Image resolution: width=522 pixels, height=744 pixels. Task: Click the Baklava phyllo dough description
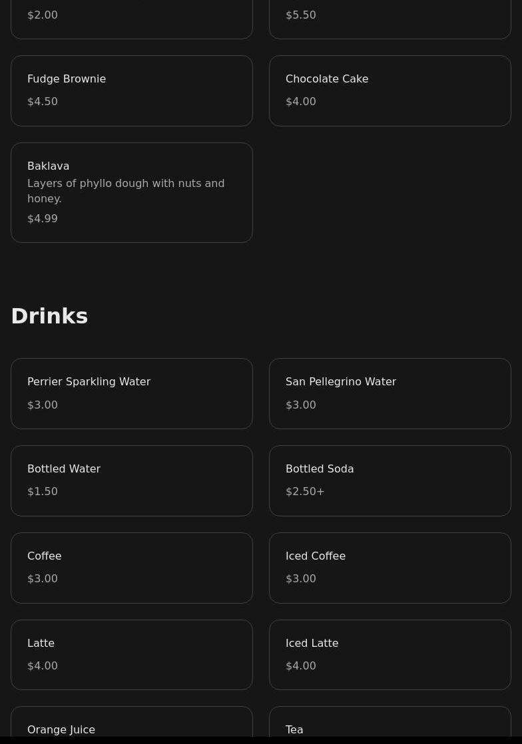point(126,191)
